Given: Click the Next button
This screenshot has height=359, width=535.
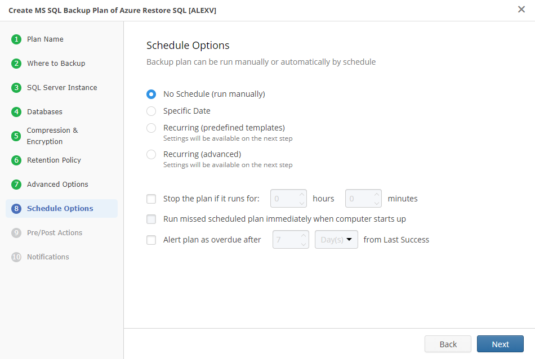Looking at the screenshot, I should click(x=500, y=344).
